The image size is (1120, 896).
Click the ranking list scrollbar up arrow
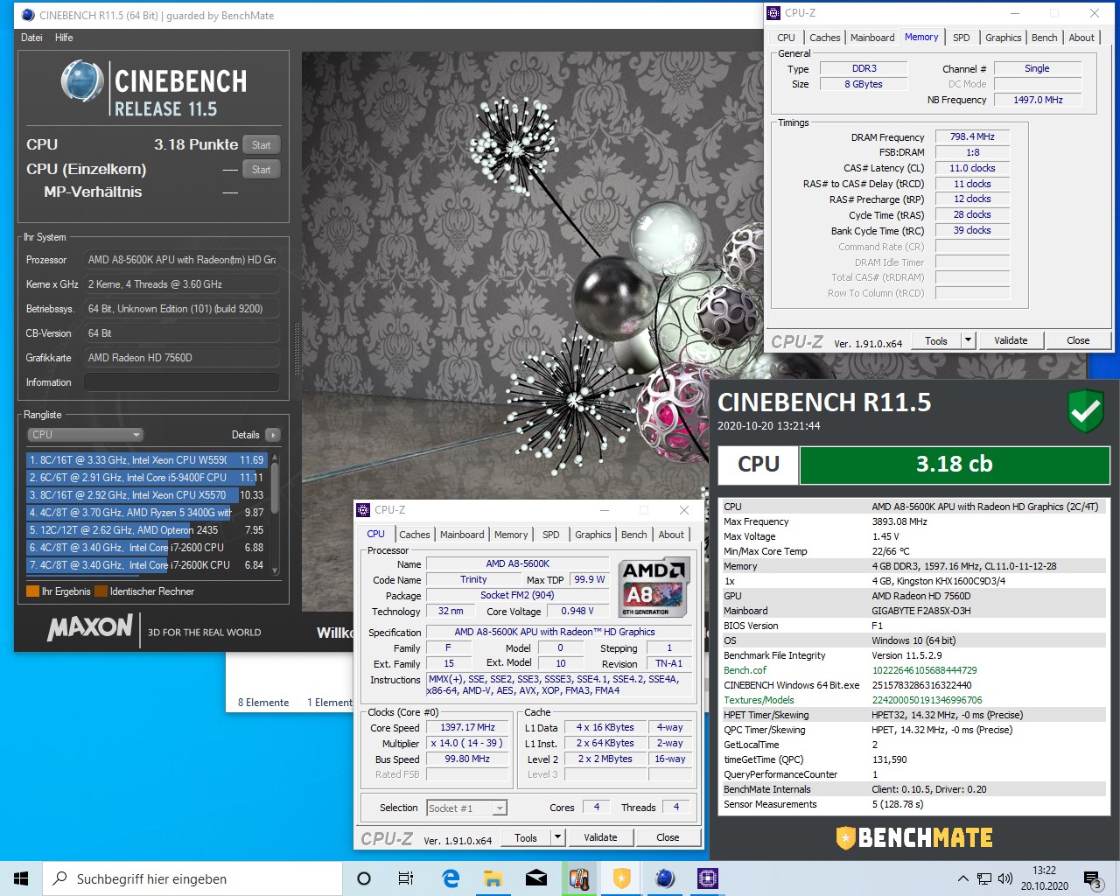(x=275, y=458)
